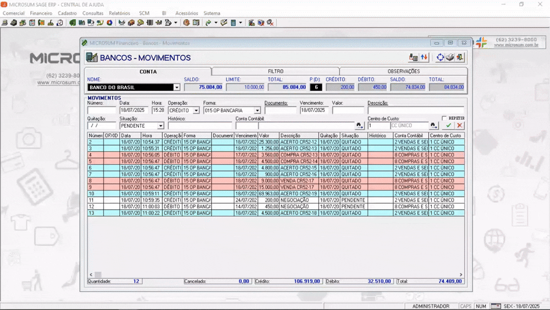Viewport: 550px width, 310px height.
Task: Click the Situação column header
Action: pos(354,135)
